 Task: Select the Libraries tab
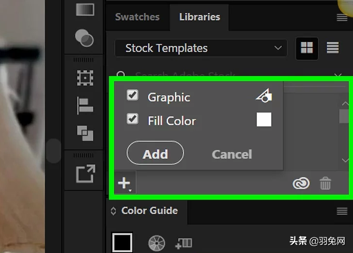tap(199, 17)
